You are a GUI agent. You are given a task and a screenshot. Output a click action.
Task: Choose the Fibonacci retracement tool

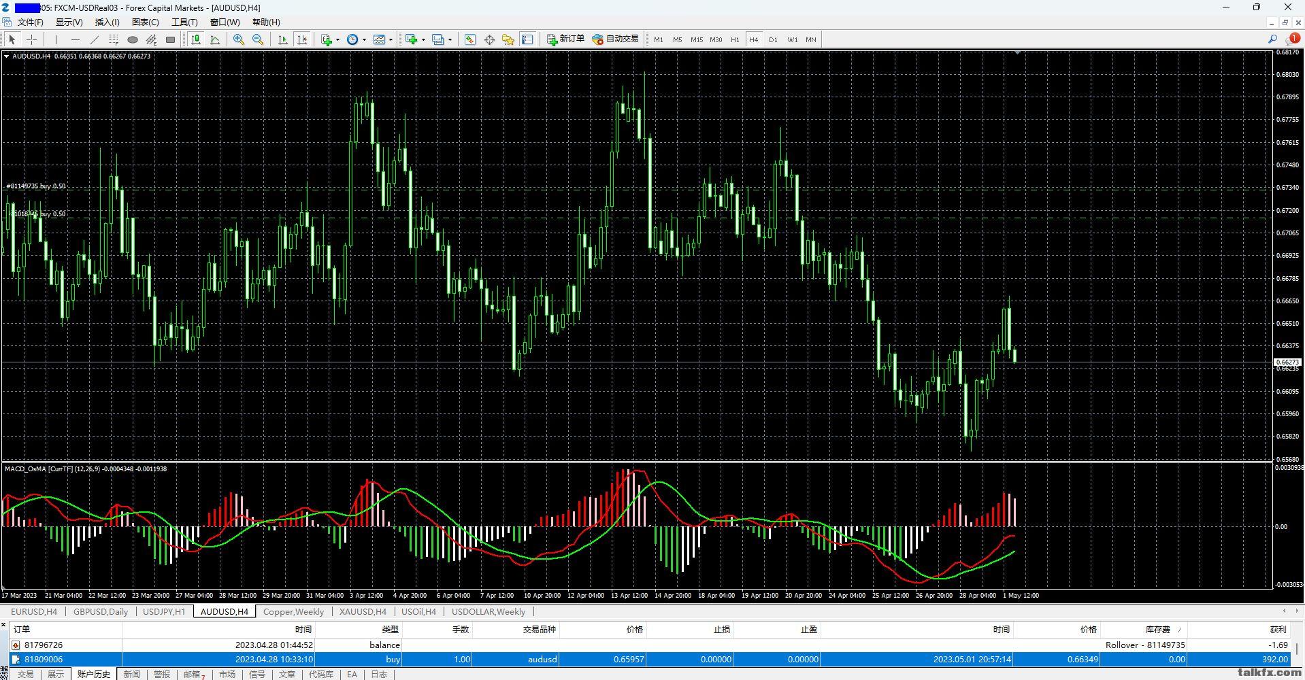pyautogui.click(x=114, y=39)
